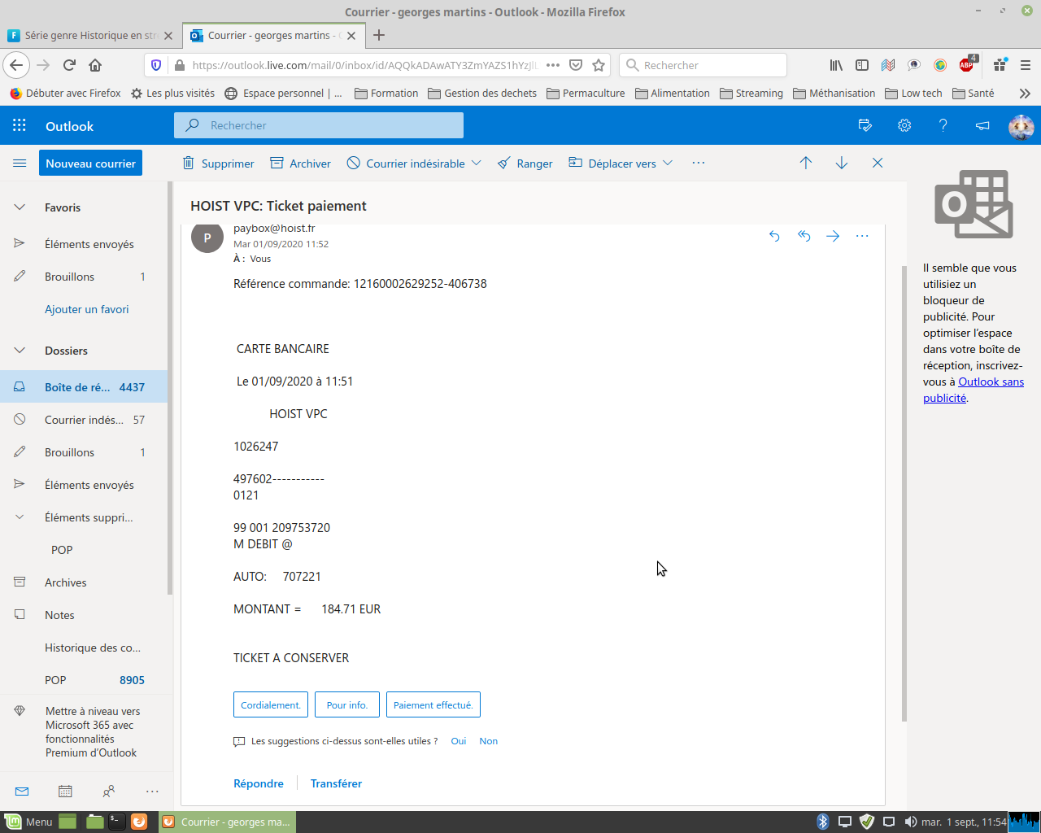The height and width of the screenshot is (833, 1041).
Task: Click the Outlook Rechercher search field
Action: [325, 125]
